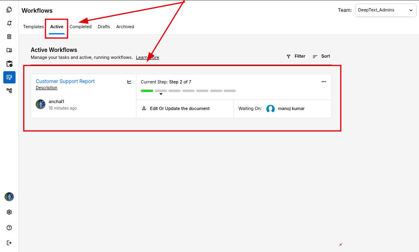Open the help question mark icon

pyautogui.click(x=9, y=227)
